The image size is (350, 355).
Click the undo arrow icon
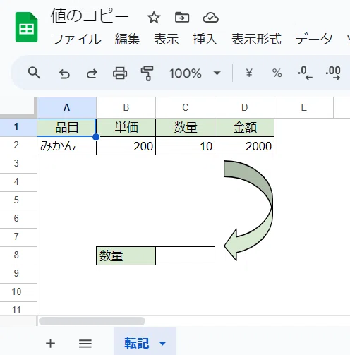(x=64, y=73)
